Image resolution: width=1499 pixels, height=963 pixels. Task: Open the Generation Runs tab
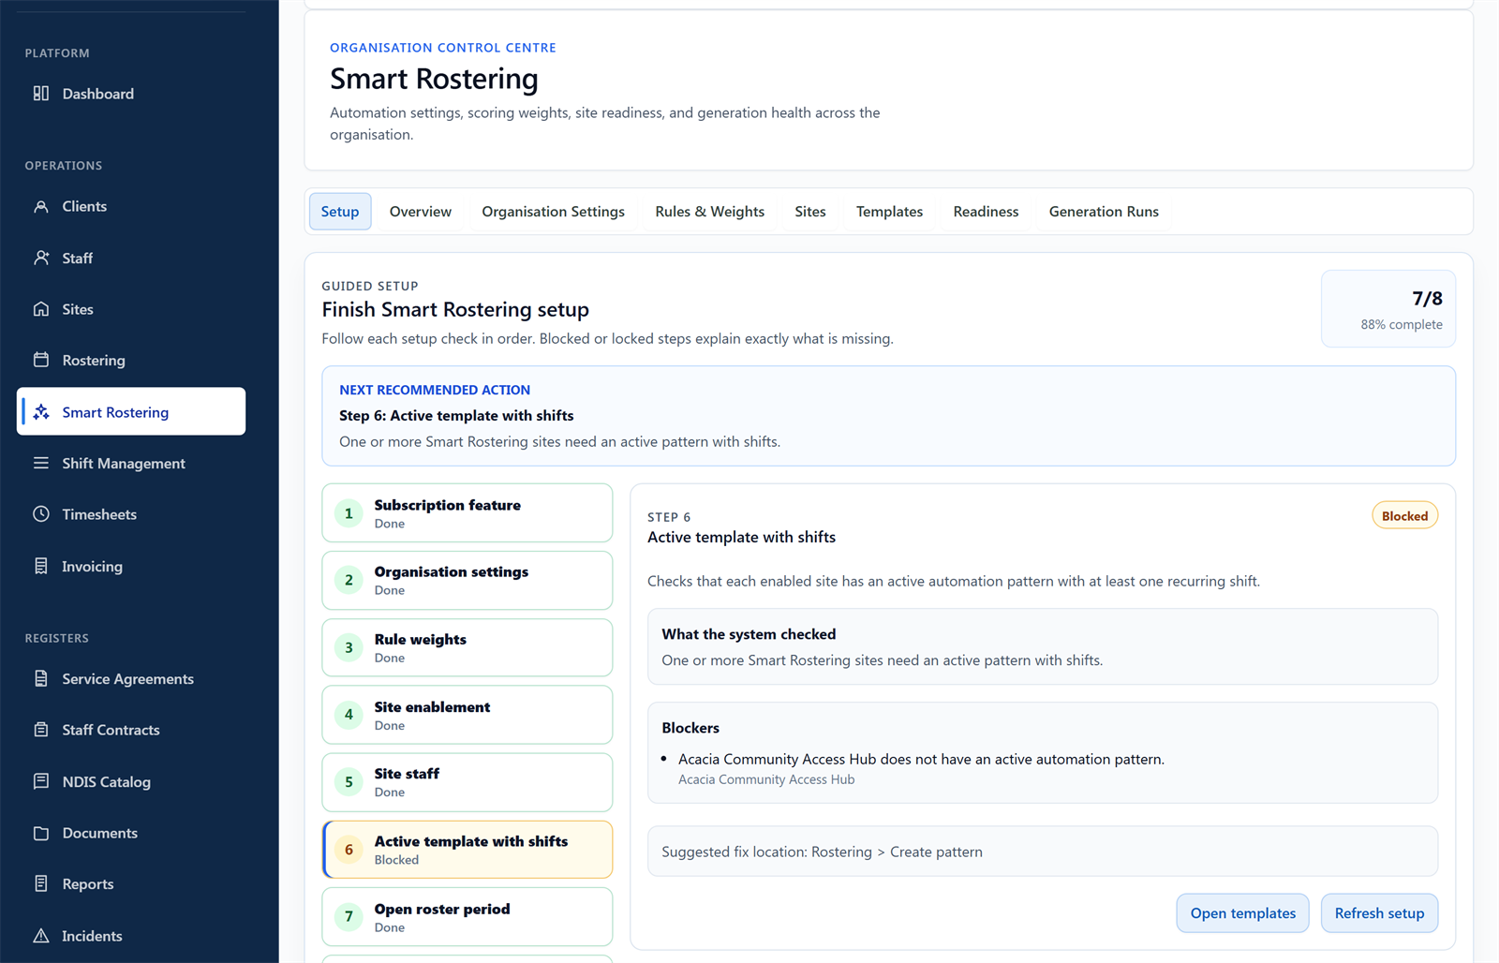1104,212
